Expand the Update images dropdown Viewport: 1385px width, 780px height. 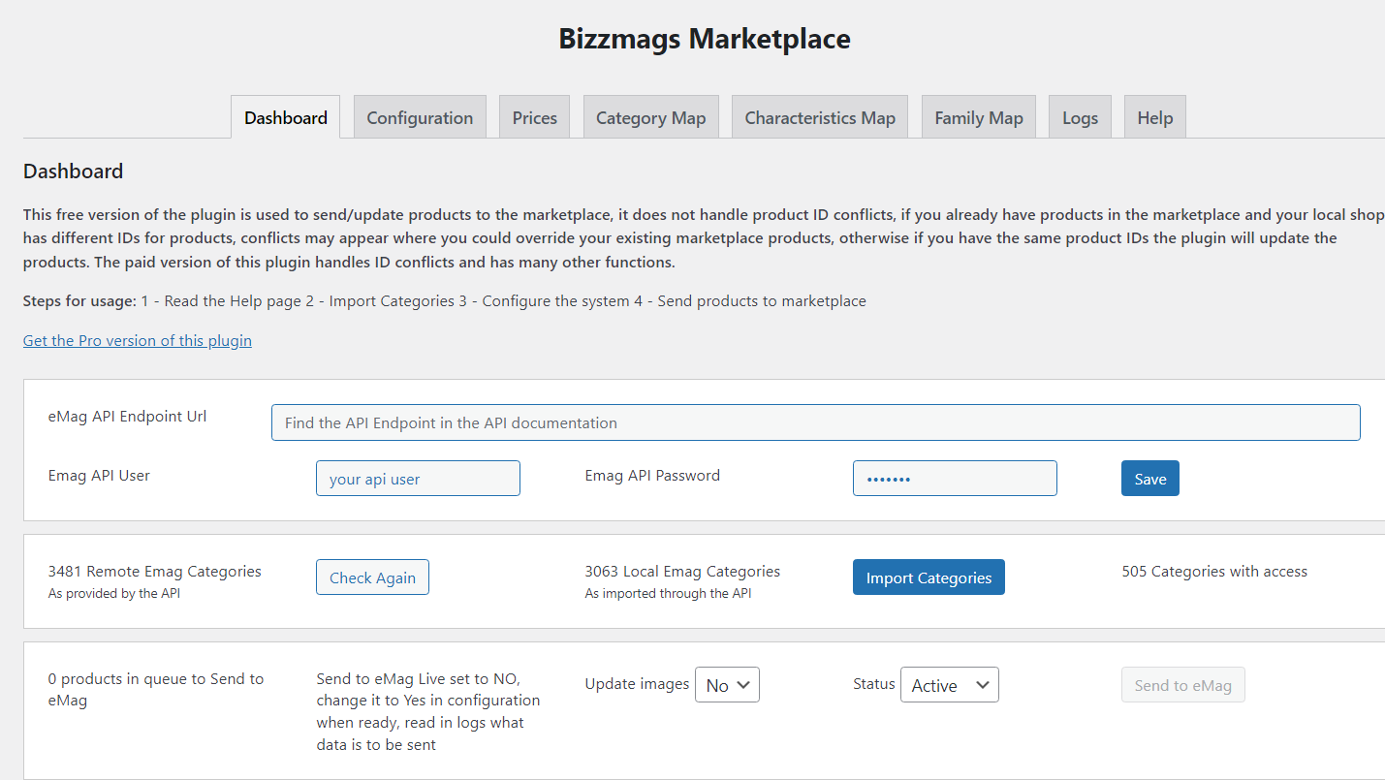click(x=727, y=684)
